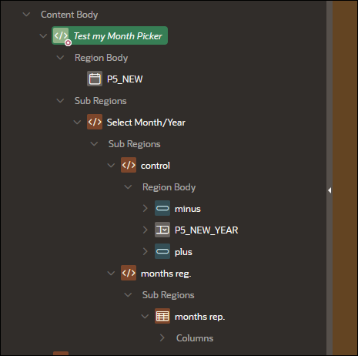Viewport: 358px width, 356px height.
Task: Select the P5_NEW item label
Action: click(125, 79)
